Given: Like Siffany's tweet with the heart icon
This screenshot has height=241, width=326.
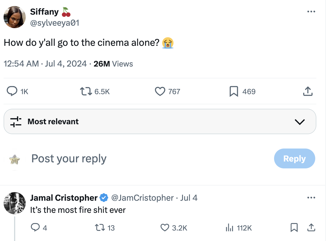Looking at the screenshot, I should coord(160,91).
